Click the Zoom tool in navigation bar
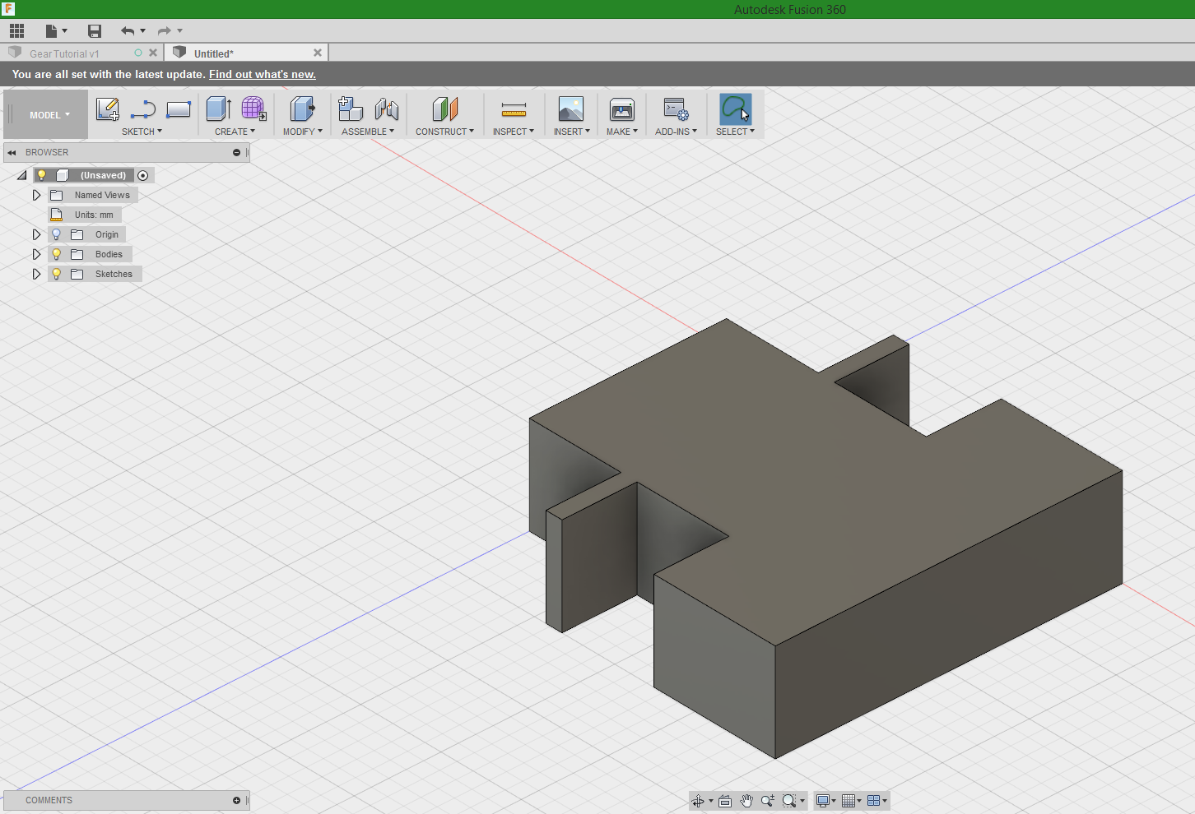 tap(767, 800)
